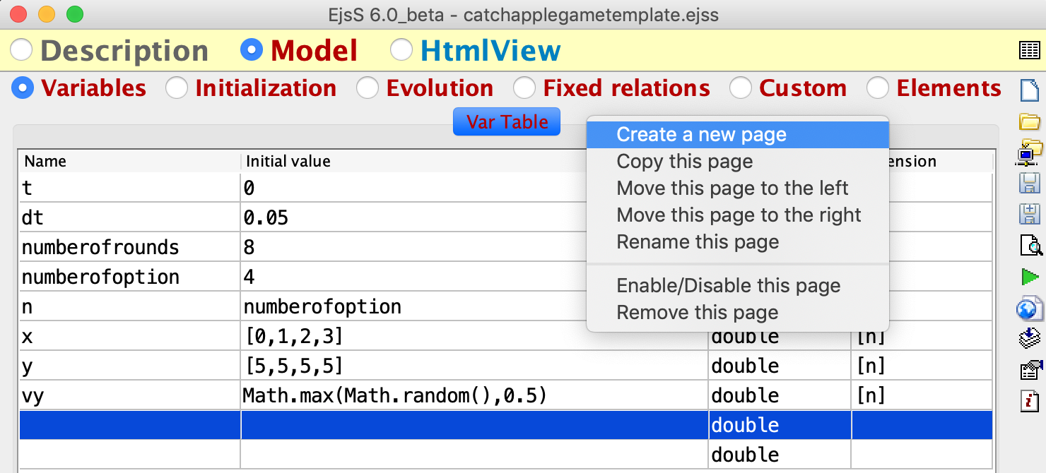Run the simulation with green play arrow
Viewport: 1046px width, 473px height.
(x=1030, y=277)
